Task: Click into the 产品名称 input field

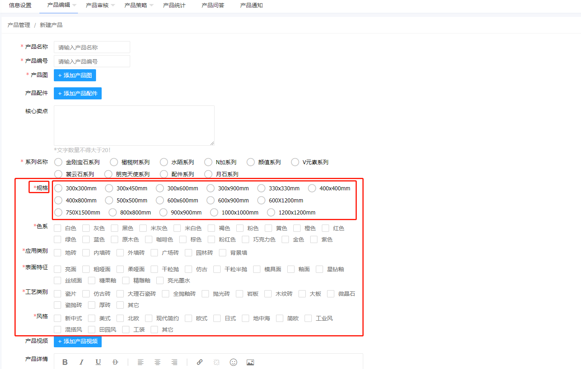Action: click(92, 47)
